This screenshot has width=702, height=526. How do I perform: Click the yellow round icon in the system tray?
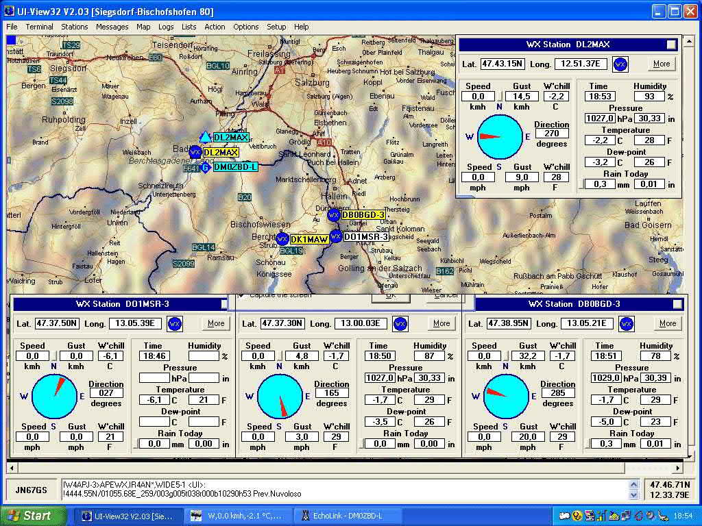coord(577,516)
